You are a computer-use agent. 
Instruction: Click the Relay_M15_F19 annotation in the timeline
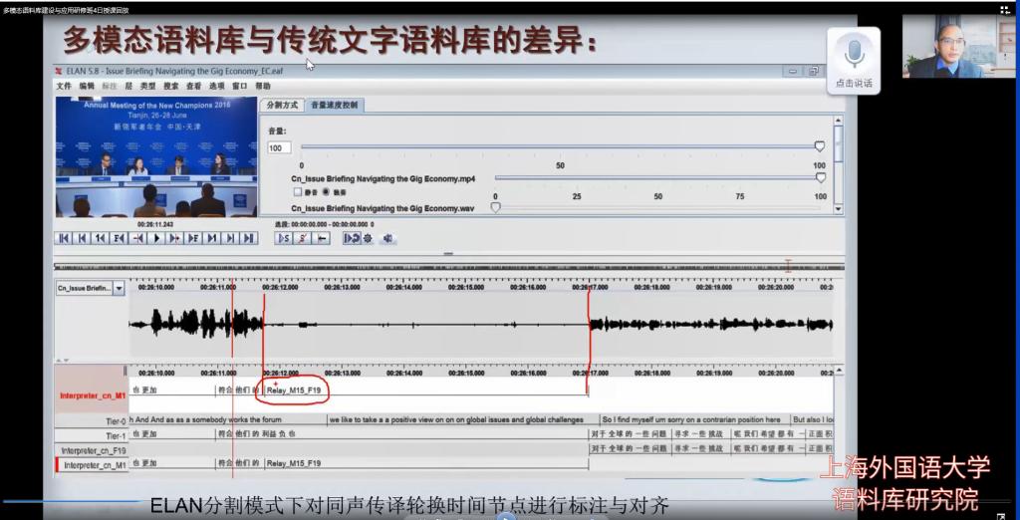[295, 390]
